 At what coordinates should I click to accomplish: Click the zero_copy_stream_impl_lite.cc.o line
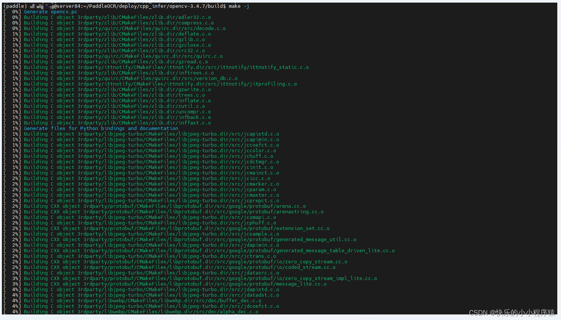tap(190, 278)
